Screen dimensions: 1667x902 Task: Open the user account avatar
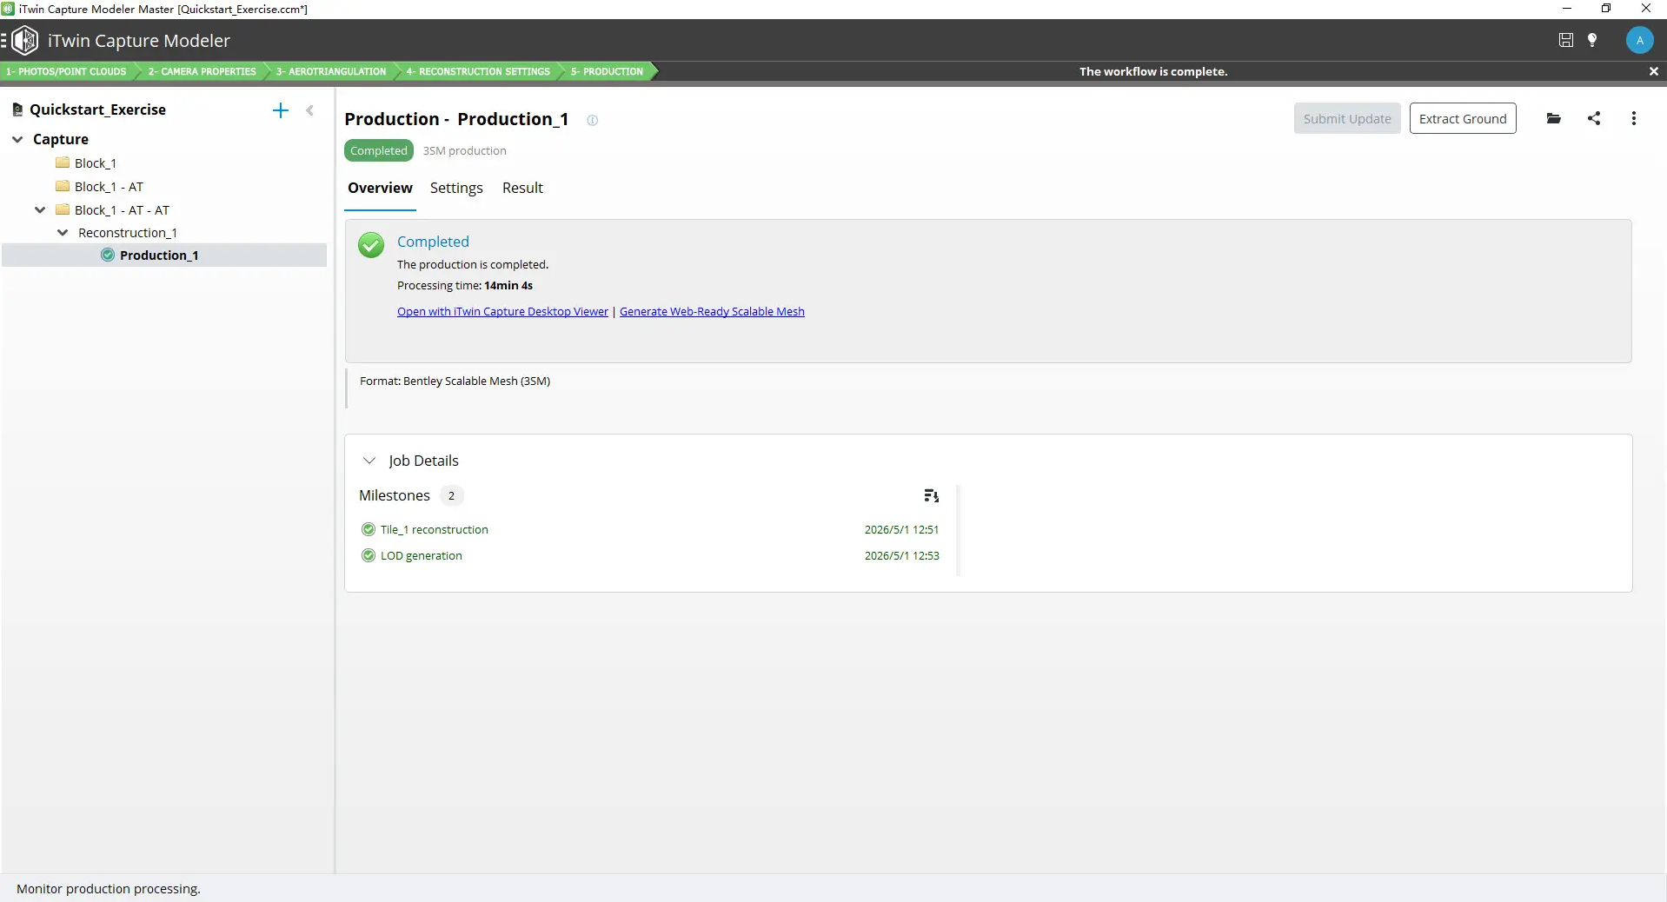pyautogui.click(x=1639, y=40)
